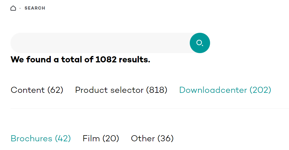Click the SEARCH text in the breadcrumb
Image resolution: width=289 pixels, height=150 pixels.
click(35, 8)
